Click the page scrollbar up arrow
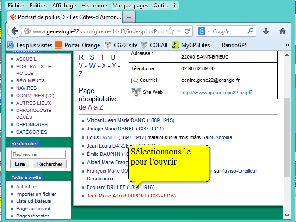The image size is (296, 222). click(x=287, y=55)
